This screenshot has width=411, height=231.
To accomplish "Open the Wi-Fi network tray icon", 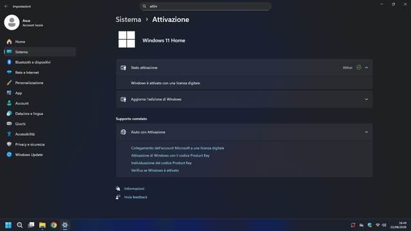I will click(378, 225).
